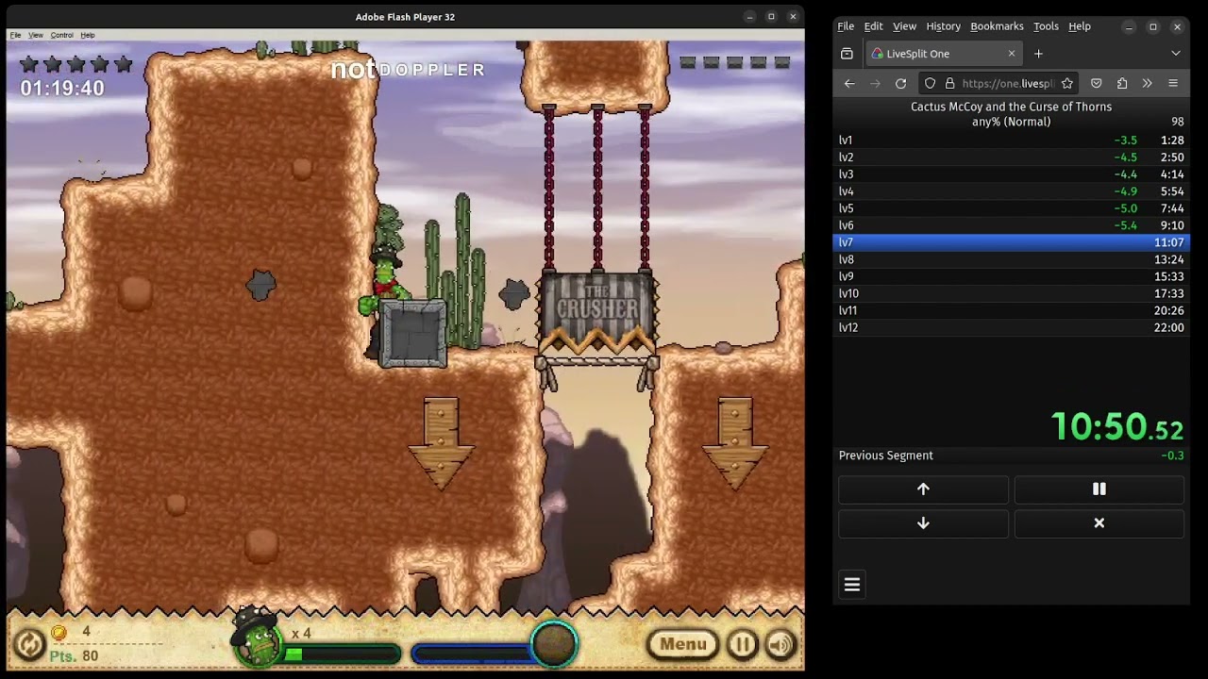Click the URL address field
This screenshot has height=679, width=1208.
[x=1008, y=84]
